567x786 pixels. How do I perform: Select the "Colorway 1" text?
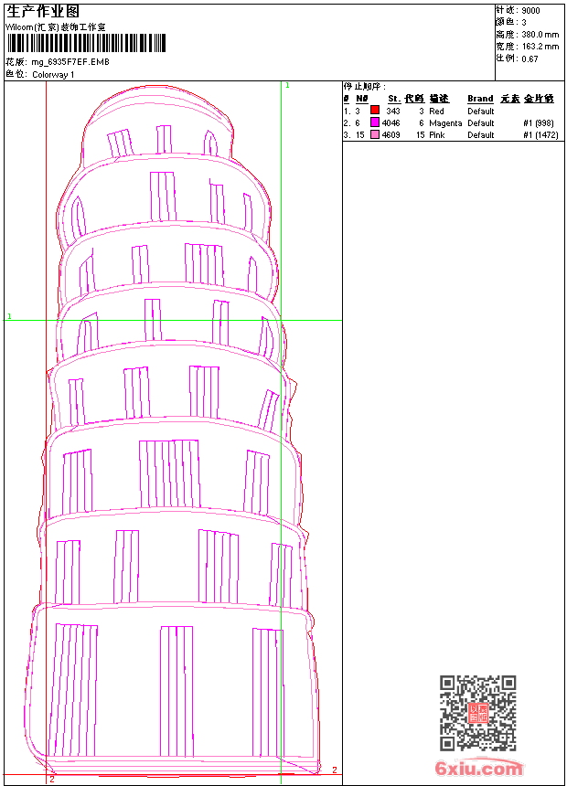point(53,75)
